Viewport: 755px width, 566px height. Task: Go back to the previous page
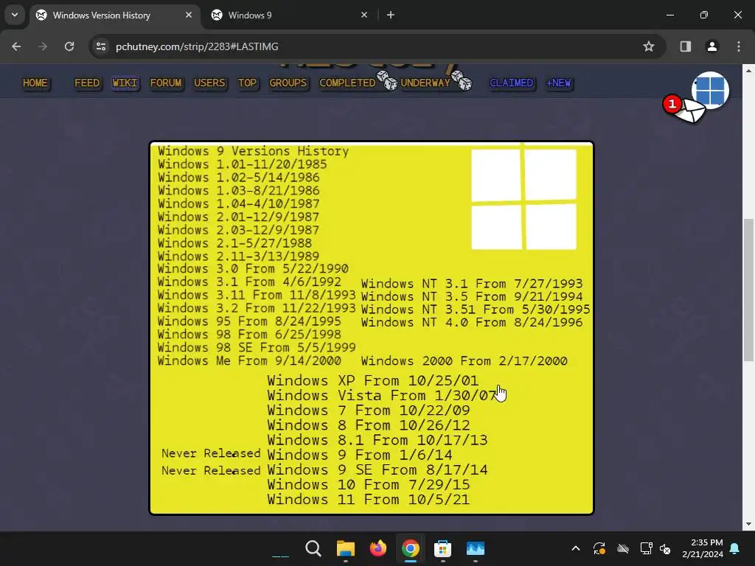pos(16,46)
